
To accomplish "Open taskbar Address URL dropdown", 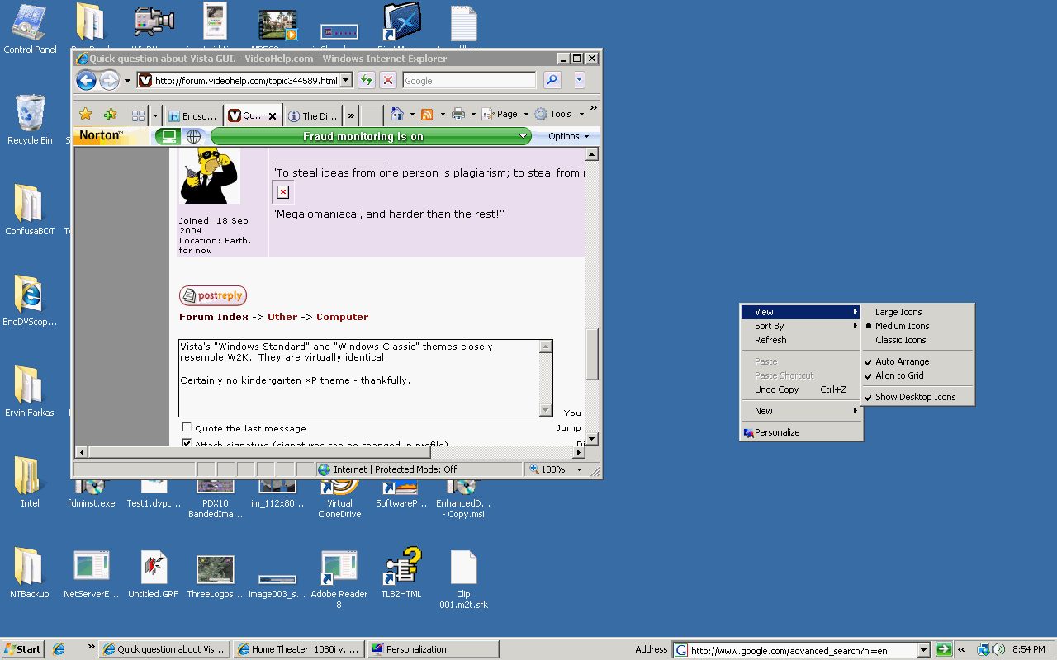I will click(x=924, y=650).
